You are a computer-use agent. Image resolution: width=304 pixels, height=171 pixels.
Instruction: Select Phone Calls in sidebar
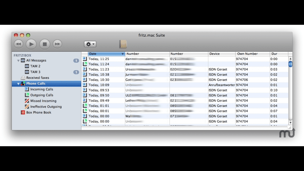[46, 84]
